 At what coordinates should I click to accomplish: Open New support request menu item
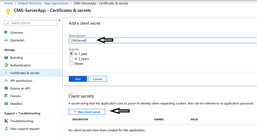[x=25, y=129]
